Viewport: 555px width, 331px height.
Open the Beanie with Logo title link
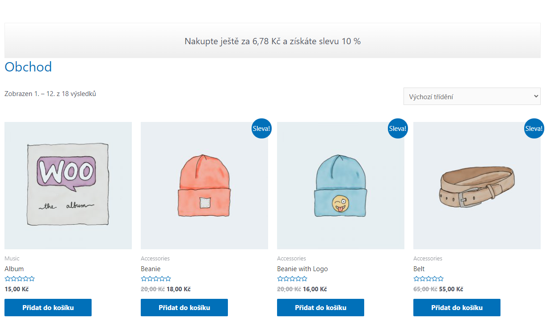(x=303, y=269)
